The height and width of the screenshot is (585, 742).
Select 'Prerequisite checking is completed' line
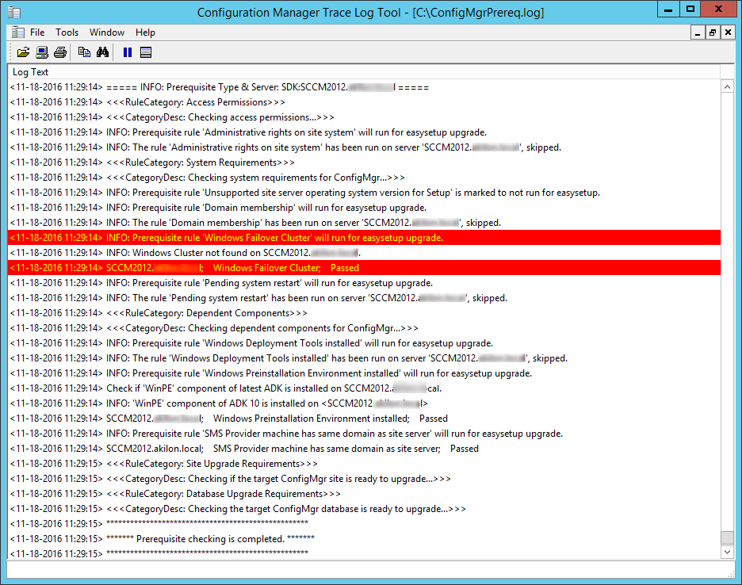tap(364, 538)
